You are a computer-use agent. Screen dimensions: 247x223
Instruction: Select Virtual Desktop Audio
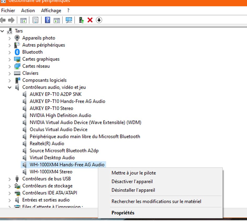click(52, 158)
